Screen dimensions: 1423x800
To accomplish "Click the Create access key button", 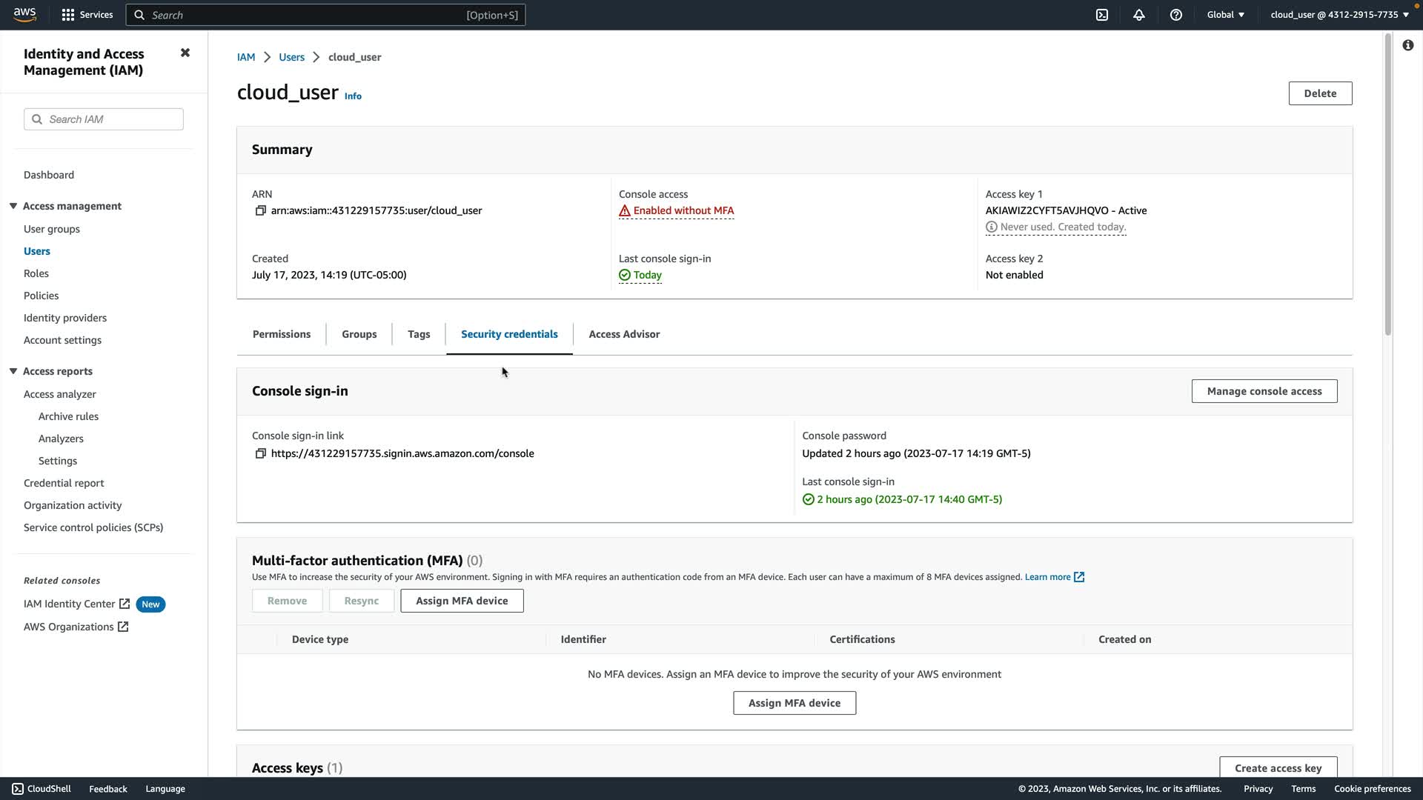I will point(1278,767).
